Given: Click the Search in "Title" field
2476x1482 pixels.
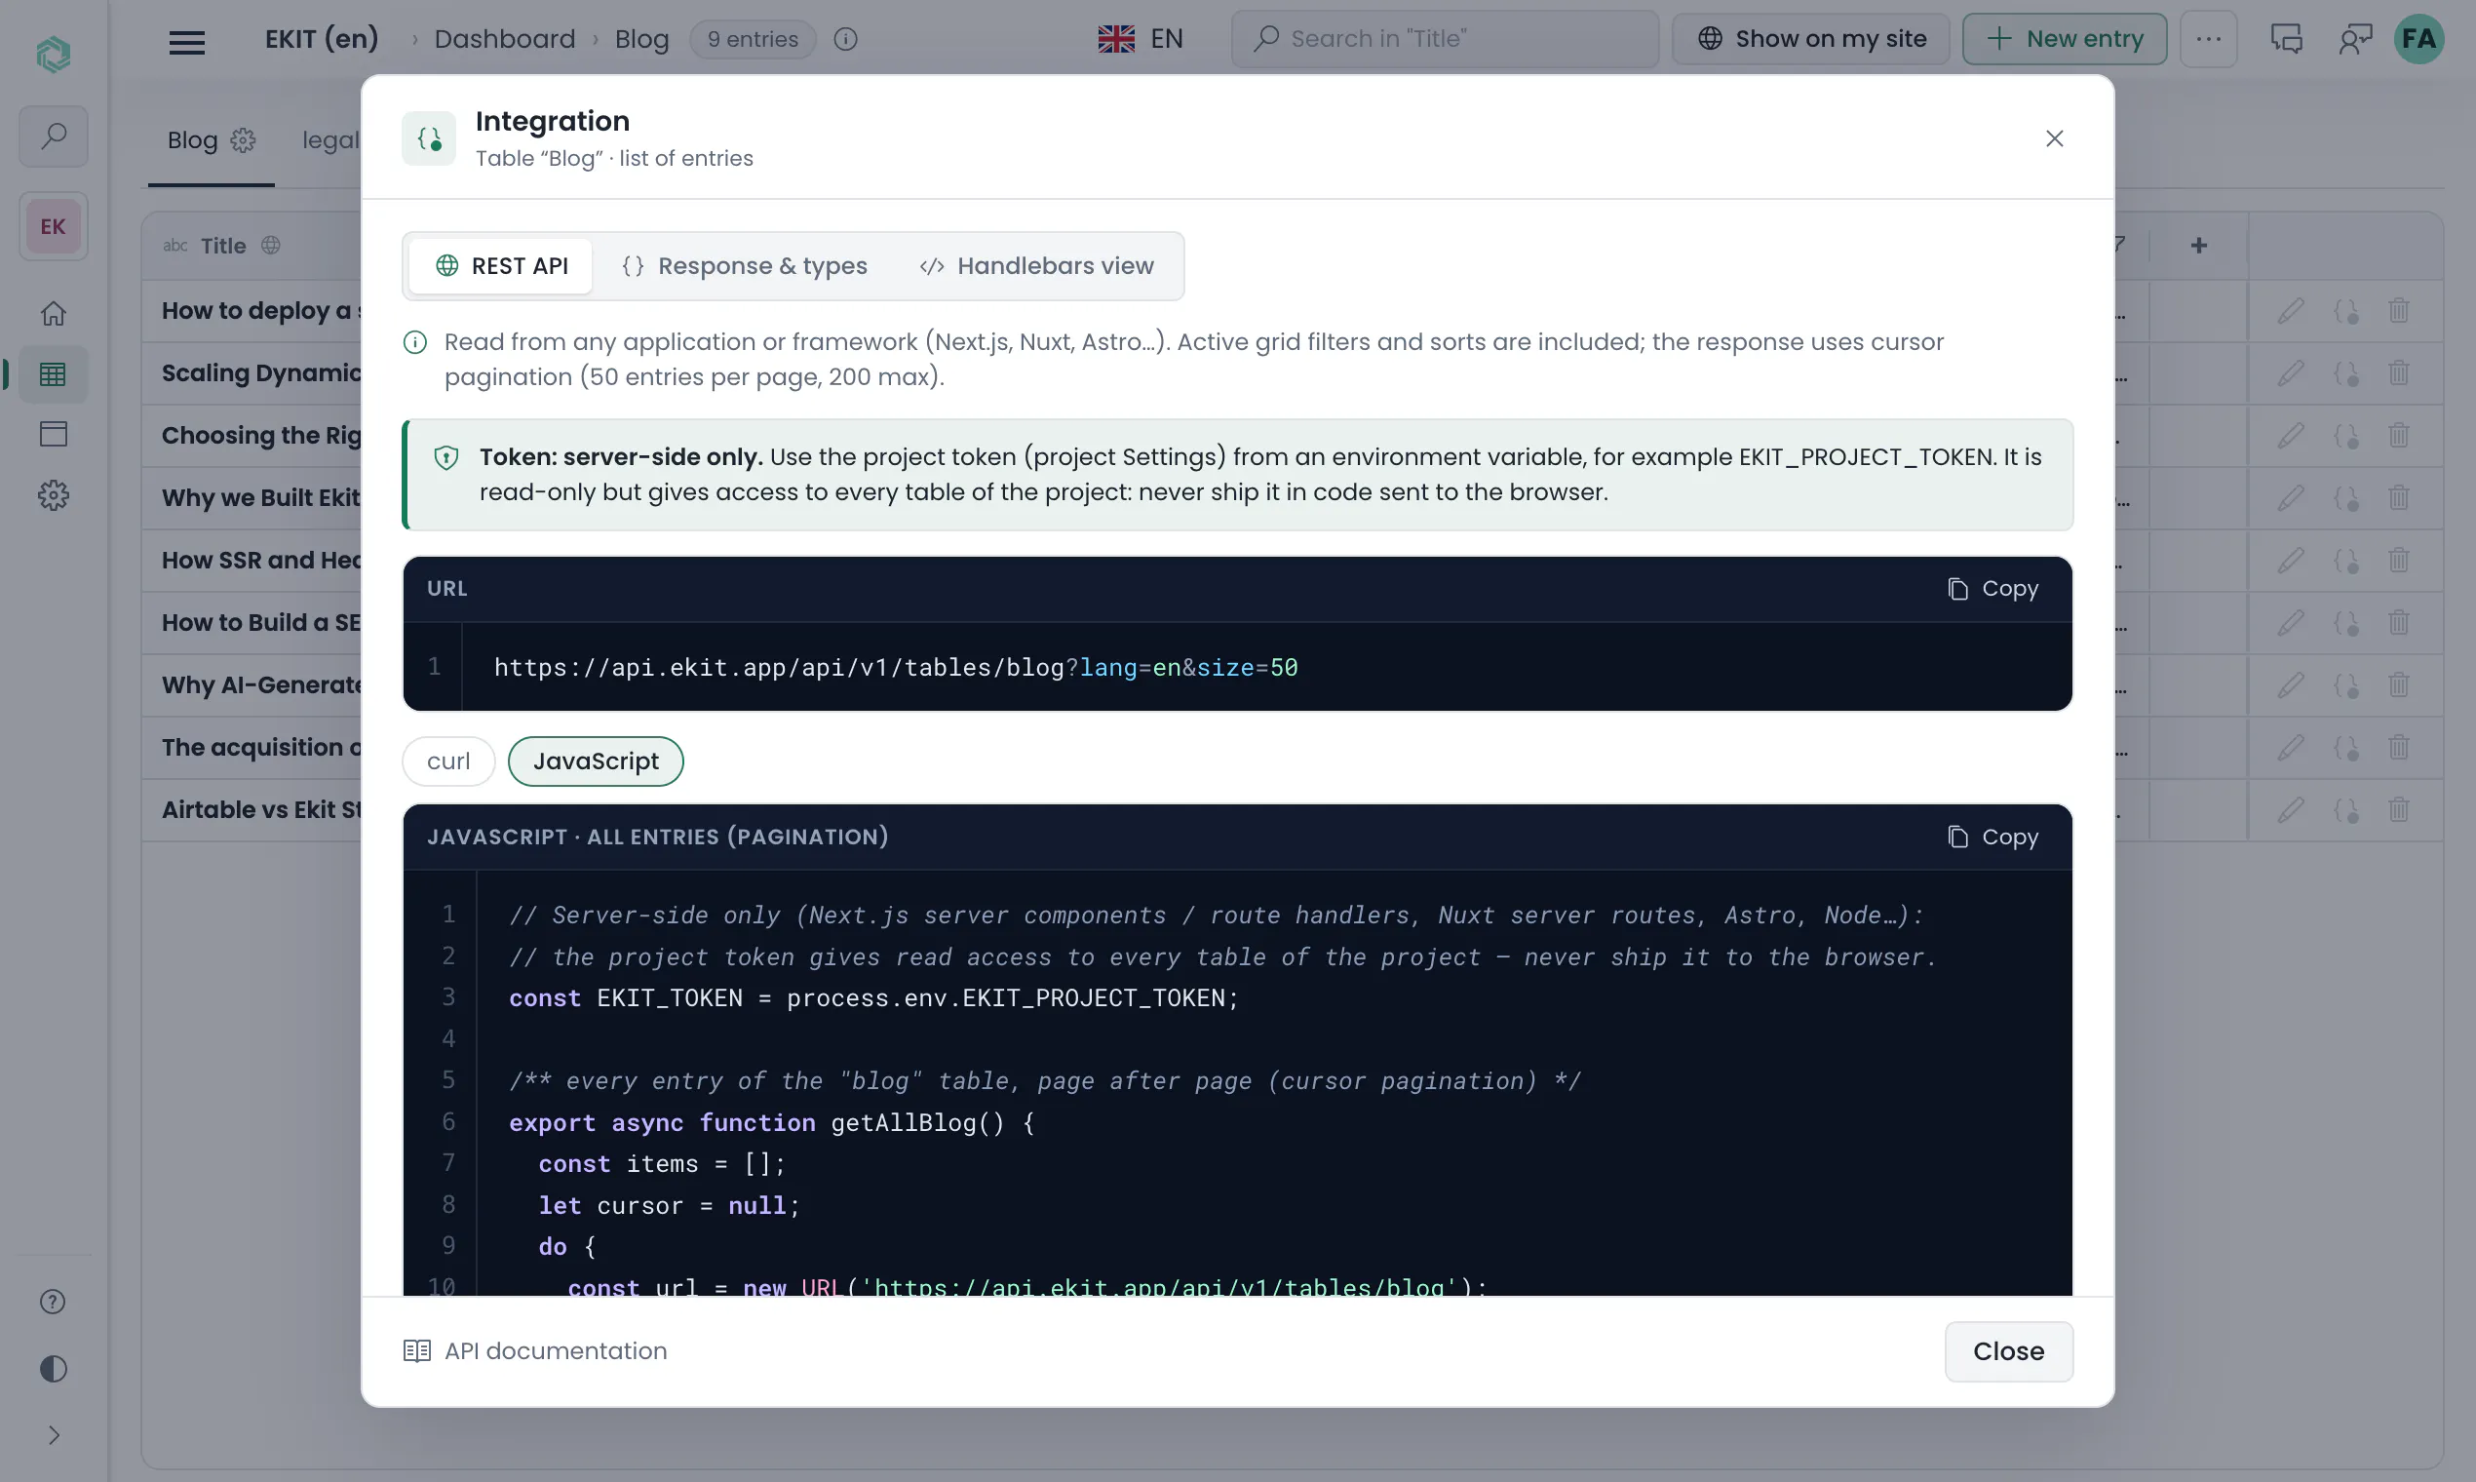Looking at the screenshot, I should [1444, 39].
